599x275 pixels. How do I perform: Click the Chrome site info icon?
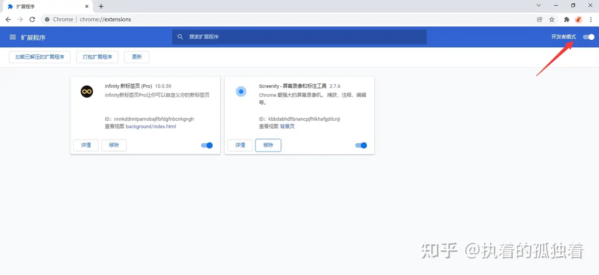47,20
